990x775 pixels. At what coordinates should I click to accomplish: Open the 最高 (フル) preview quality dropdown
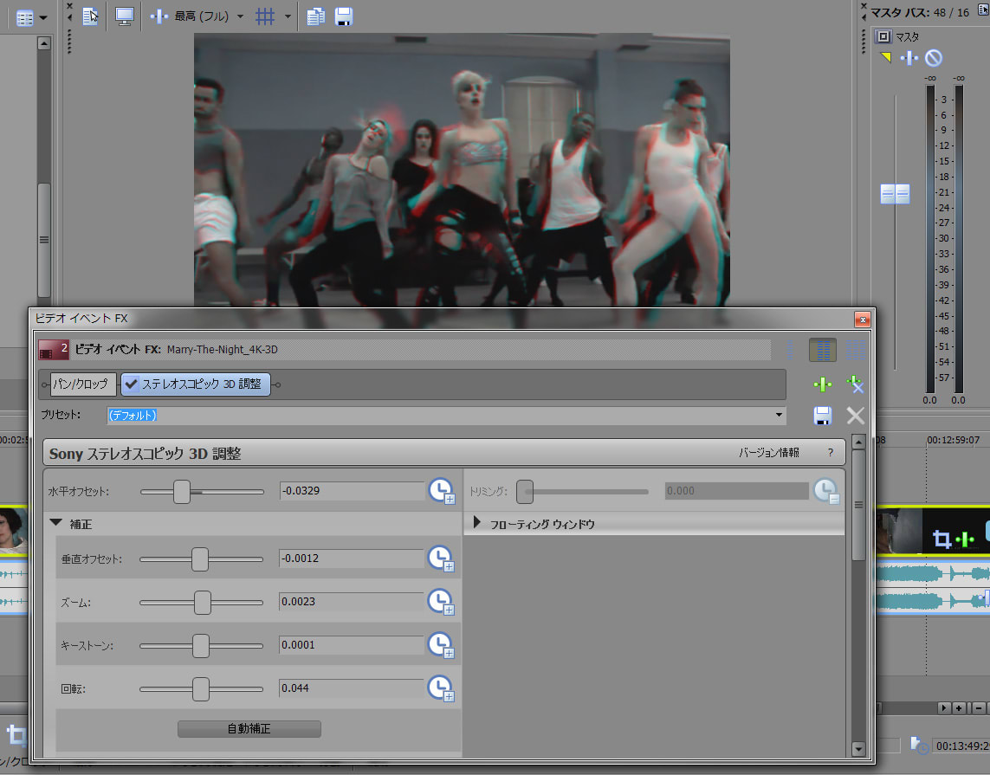240,16
